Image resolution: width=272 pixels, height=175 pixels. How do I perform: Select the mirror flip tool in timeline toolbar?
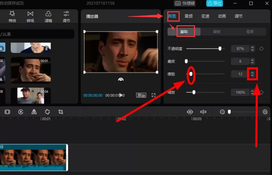pos(34,112)
